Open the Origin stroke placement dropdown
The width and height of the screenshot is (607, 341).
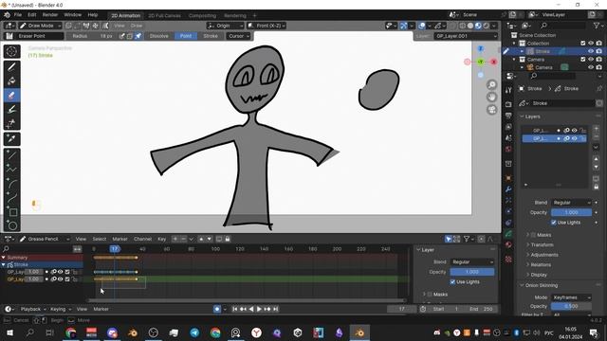pos(226,26)
